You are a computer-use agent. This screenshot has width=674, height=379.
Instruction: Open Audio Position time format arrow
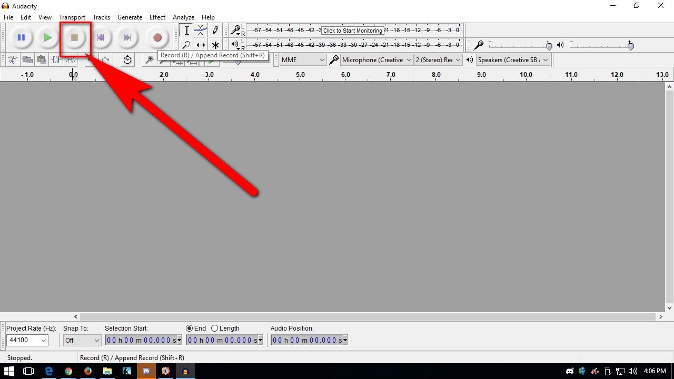point(345,340)
